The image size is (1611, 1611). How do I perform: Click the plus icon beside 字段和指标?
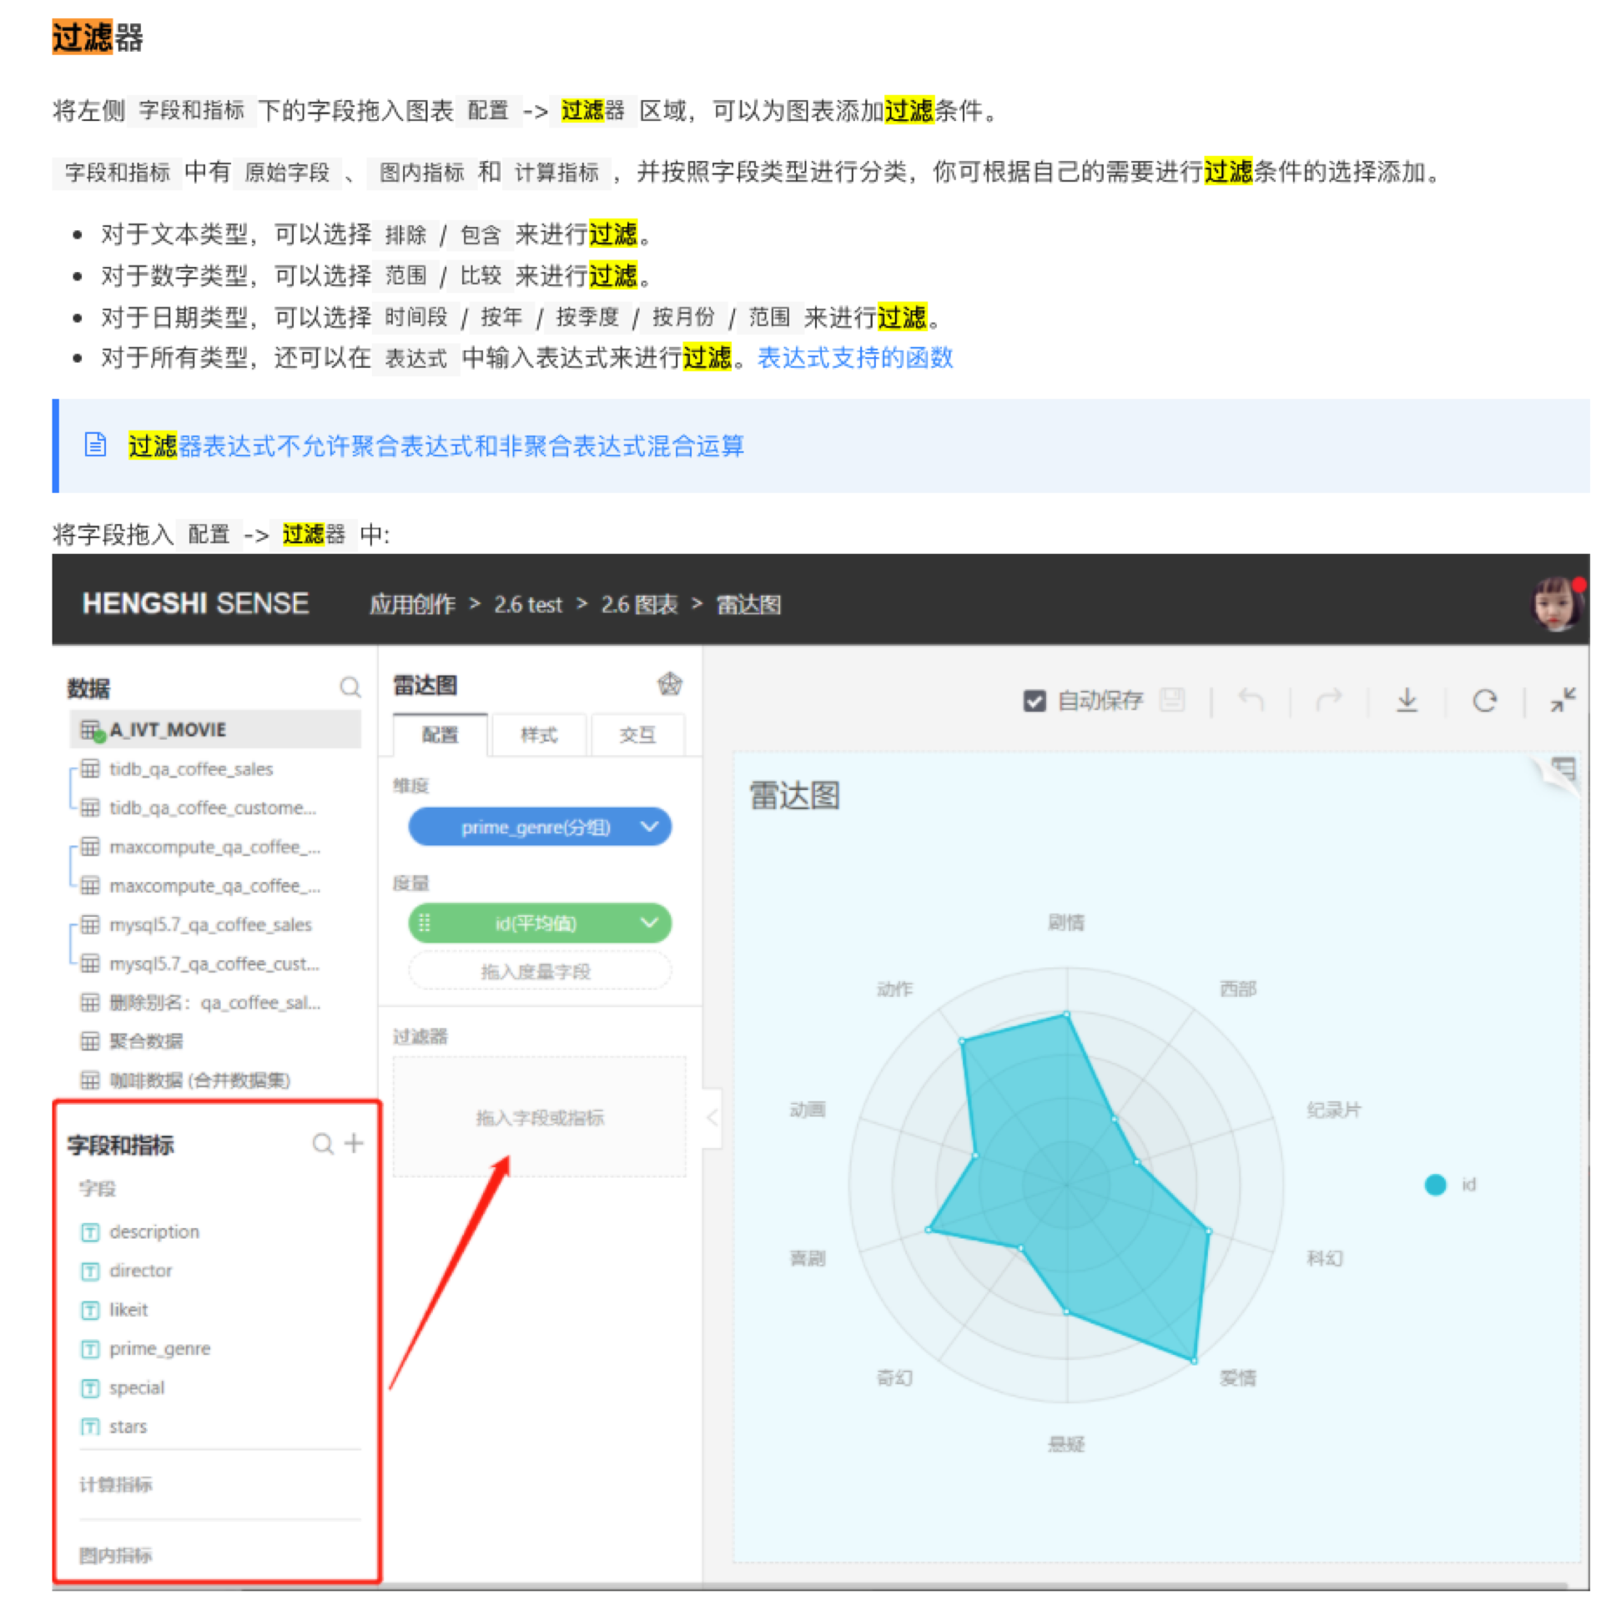pyautogui.click(x=354, y=1143)
